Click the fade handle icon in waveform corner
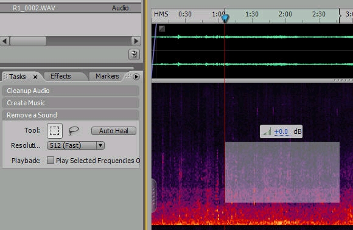 click(x=162, y=29)
